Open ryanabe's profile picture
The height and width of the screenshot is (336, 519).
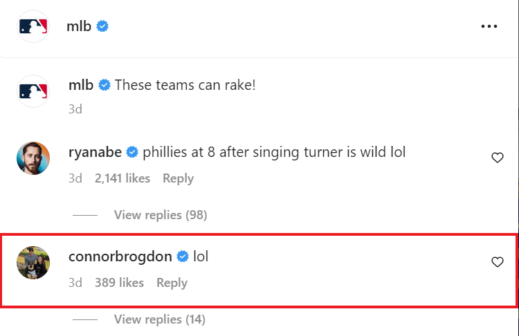click(33, 159)
